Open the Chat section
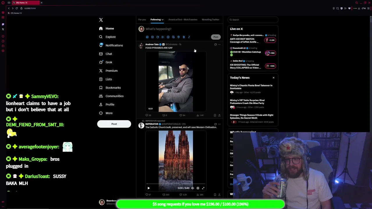372x209 pixels. pyautogui.click(x=105, y=54)
